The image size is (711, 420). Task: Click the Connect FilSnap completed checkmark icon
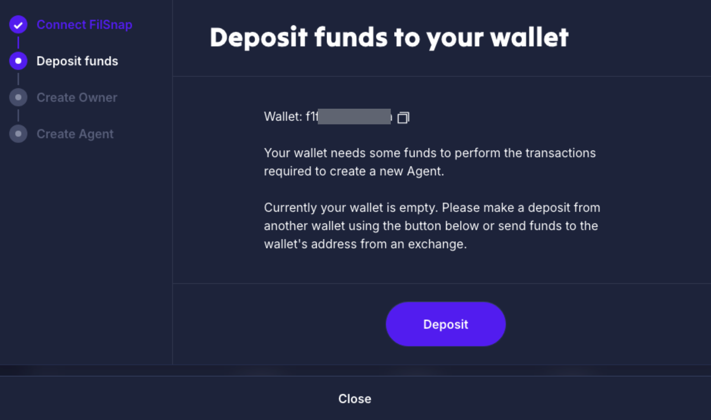click(18, 25)
